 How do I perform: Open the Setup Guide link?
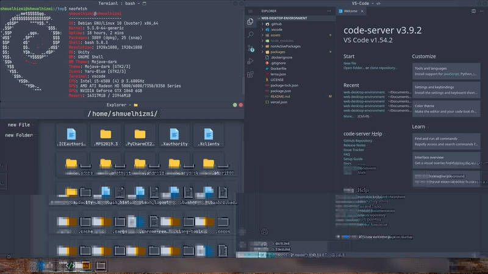point(353,159)
